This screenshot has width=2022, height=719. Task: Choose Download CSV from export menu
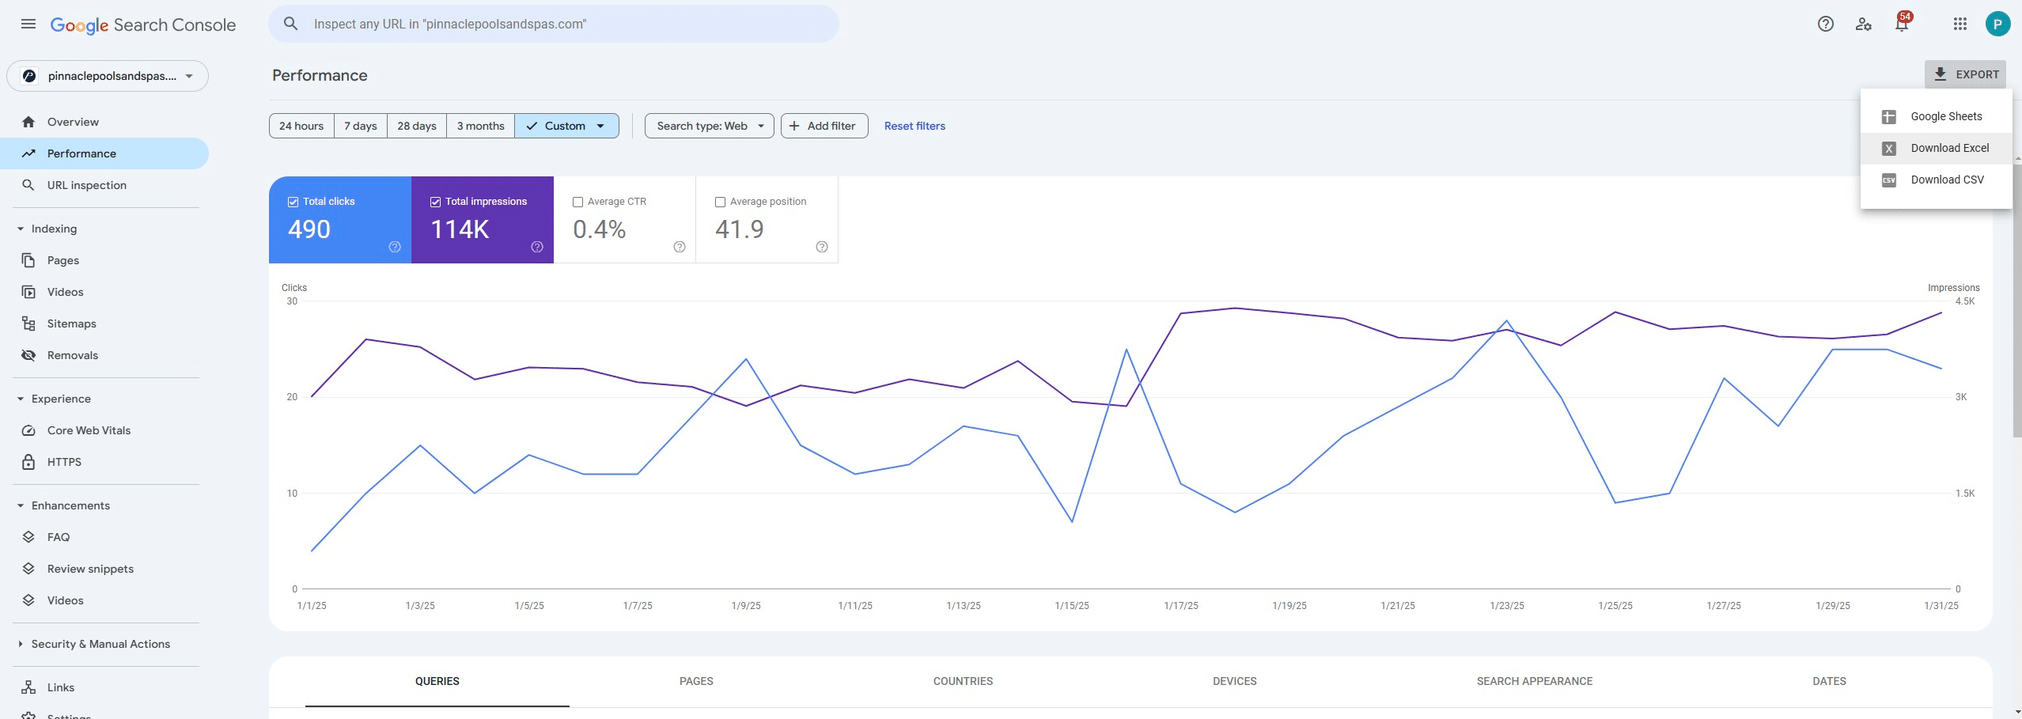pos(1946,180)
